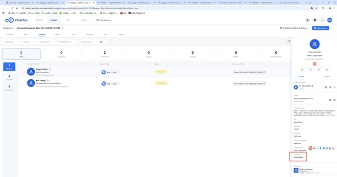
Task: Open the user account avatar in header
Action: point(330,20)
